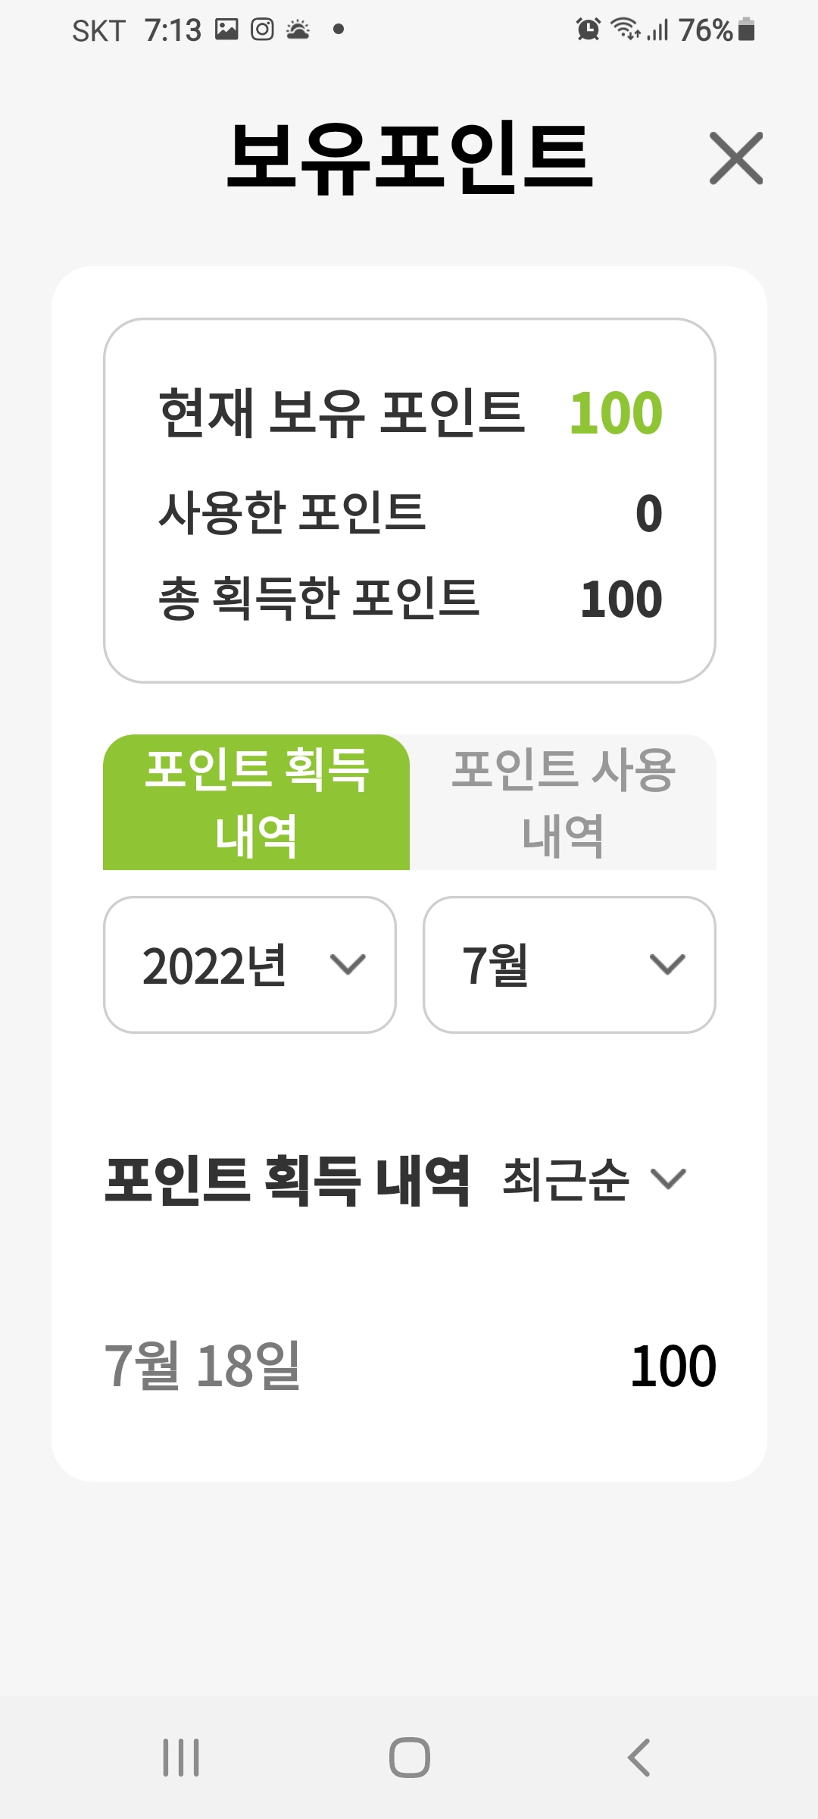Screen dimensions: 818x1819
Task: Go to Android home screen
Action: 410,1758
